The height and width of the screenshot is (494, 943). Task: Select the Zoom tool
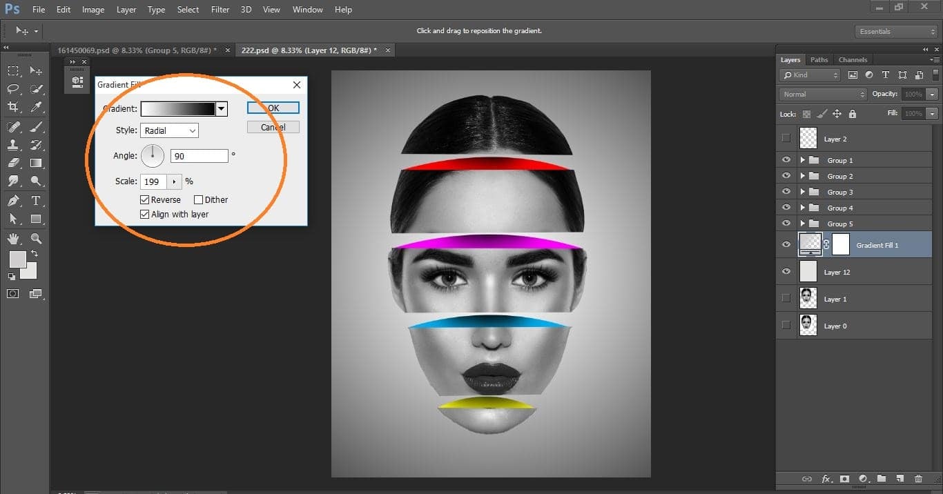click(x=36, y=238)
